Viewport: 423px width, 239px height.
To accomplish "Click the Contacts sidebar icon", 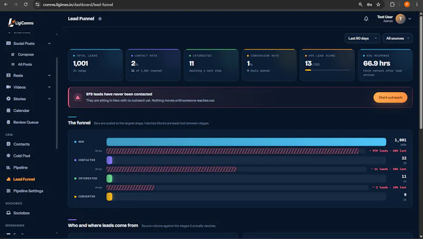I will tap(8, 144).
